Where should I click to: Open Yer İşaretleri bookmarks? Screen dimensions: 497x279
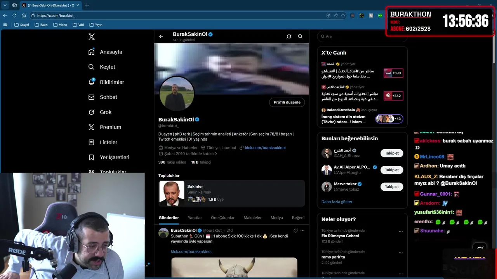click(109, 157)
